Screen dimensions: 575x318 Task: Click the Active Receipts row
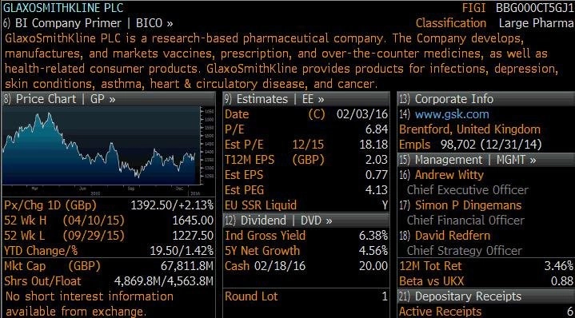point(486,312)
